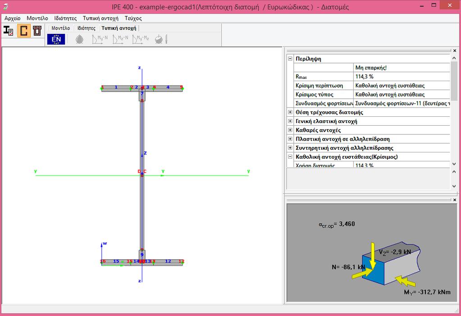This screenshot has width=461, height=316.
Task: Click the description box scroll-down arrow
Action: (x=454, y=186)
